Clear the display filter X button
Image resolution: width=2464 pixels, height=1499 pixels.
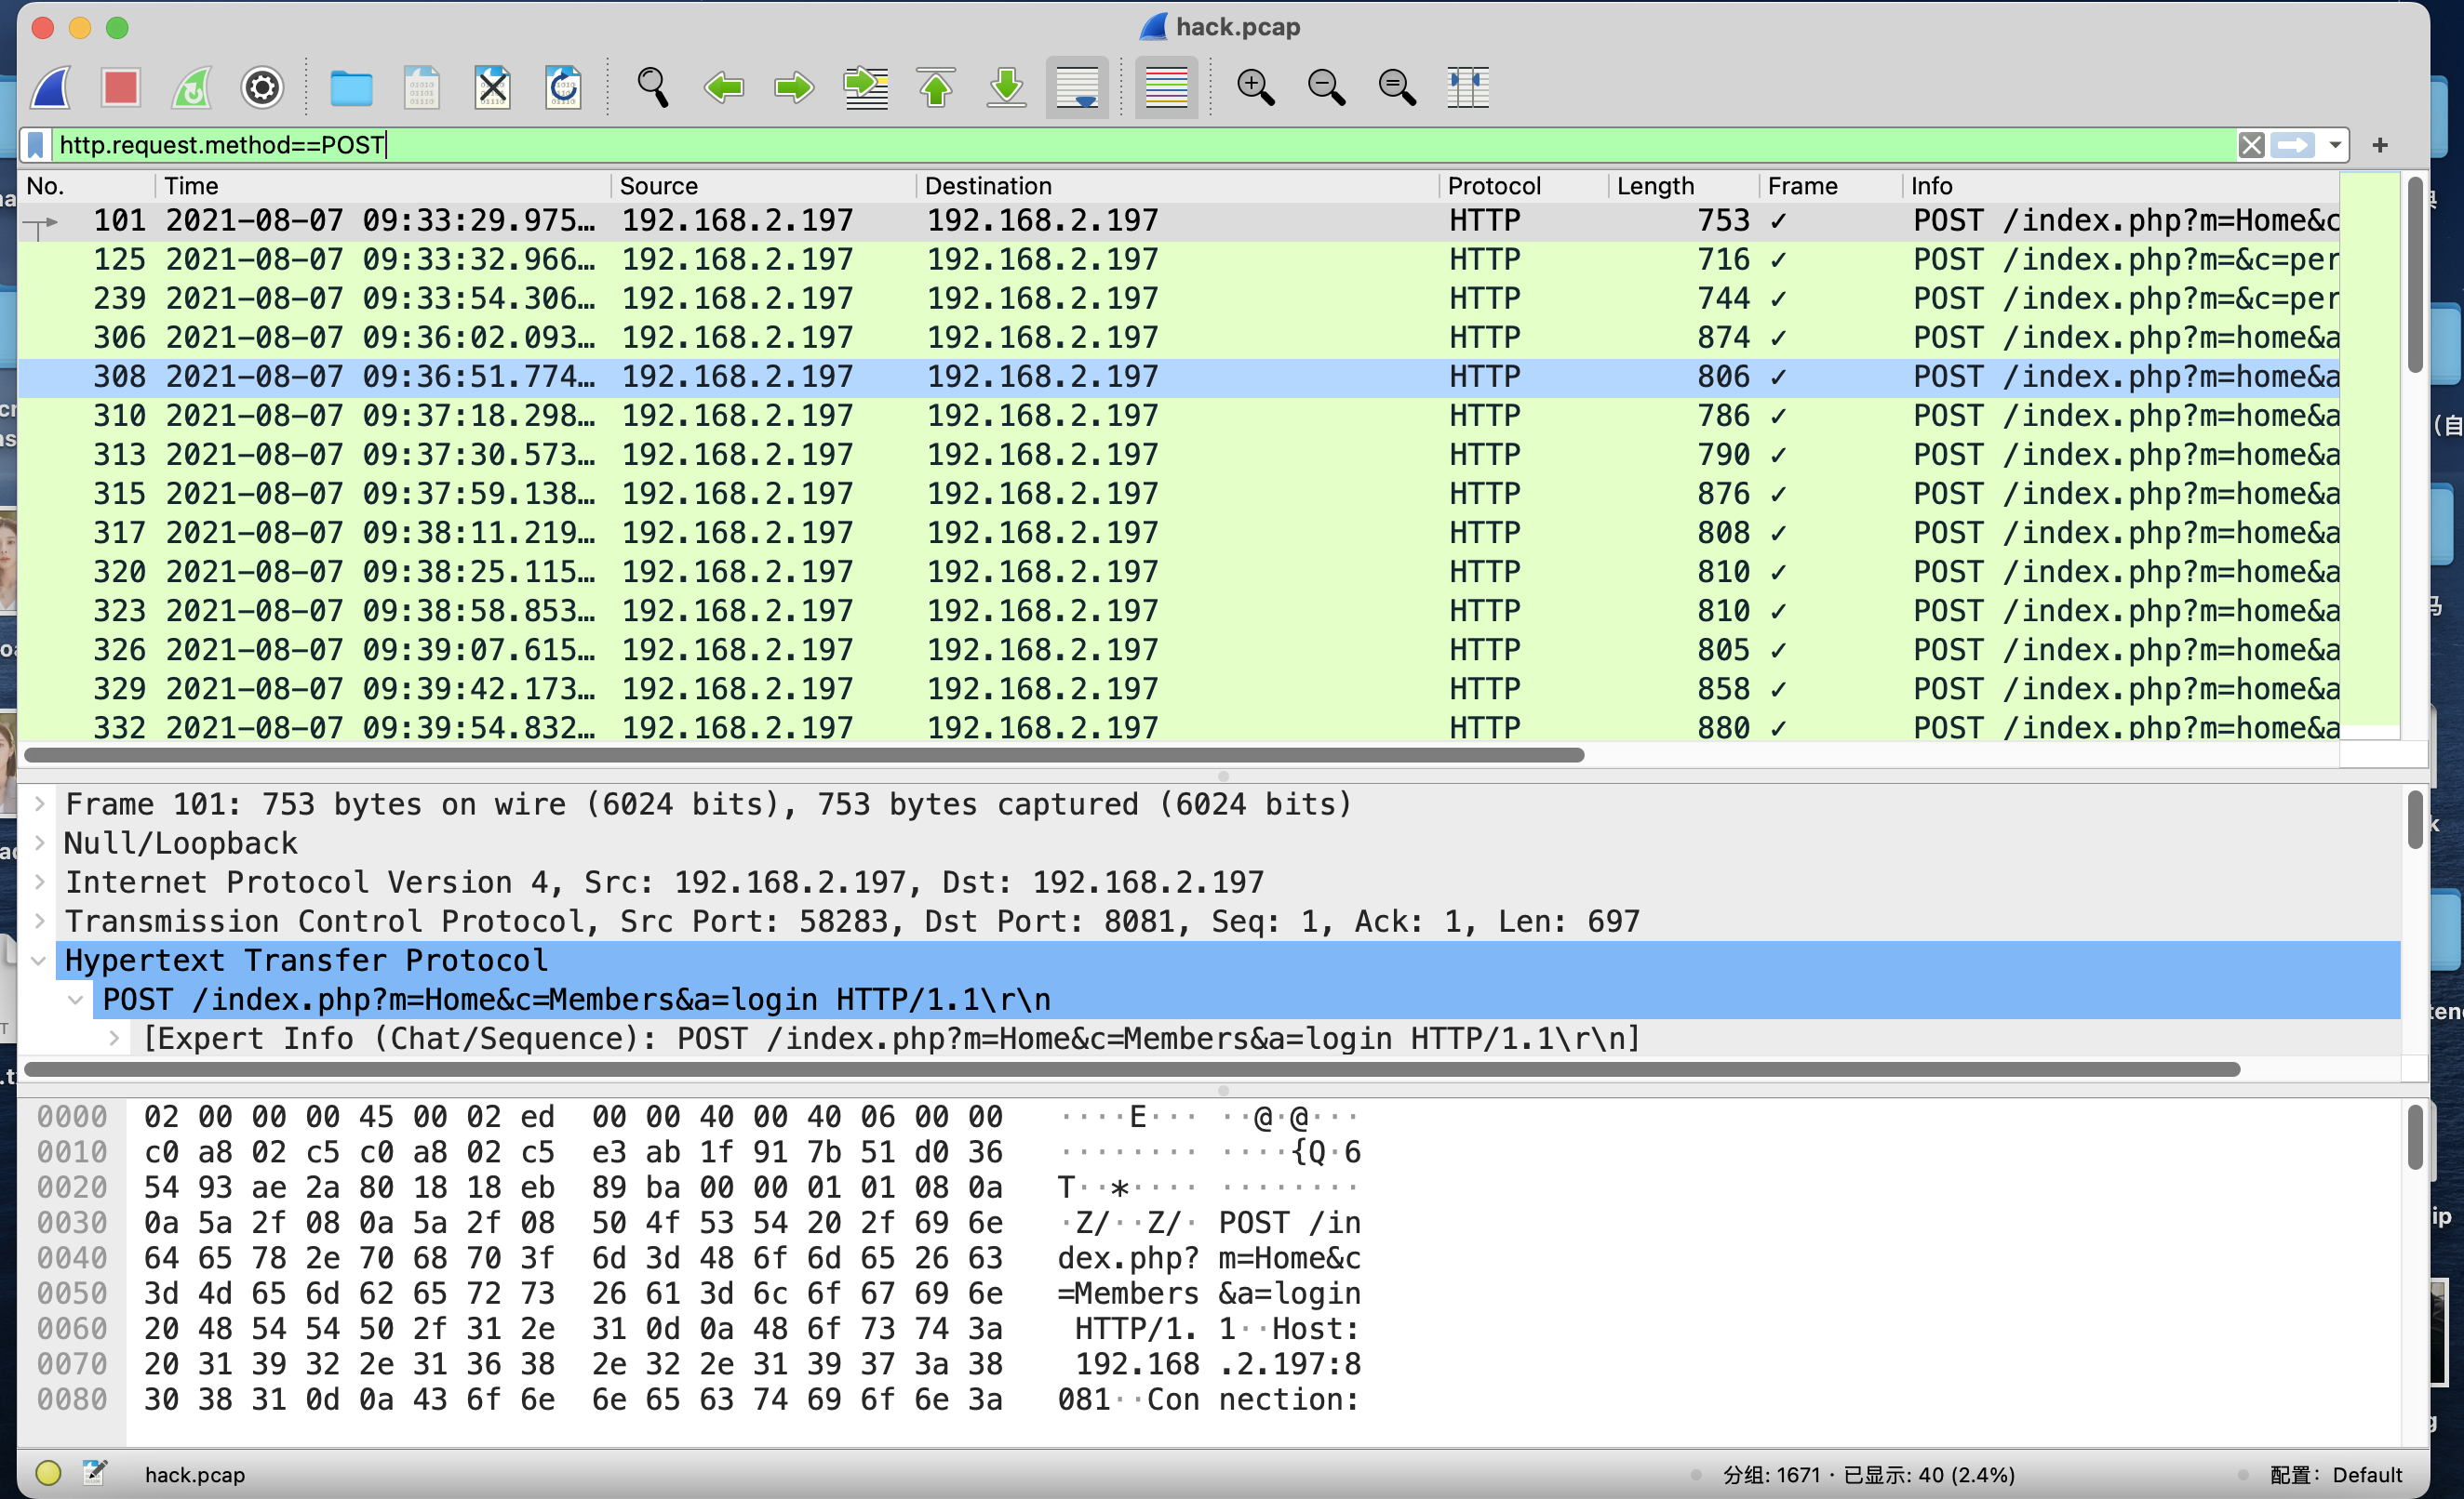click(x=2251, y=146)
